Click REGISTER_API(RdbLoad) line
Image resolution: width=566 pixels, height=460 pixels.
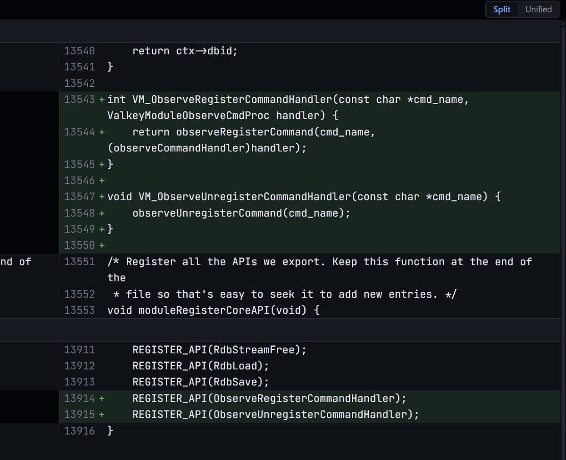pos(201,366)
